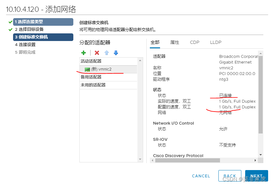The height and width of the screenshot is (185, 271).
Task: Go to step 1 选择连接类型
Action: (43, 22)
